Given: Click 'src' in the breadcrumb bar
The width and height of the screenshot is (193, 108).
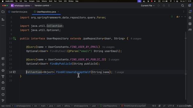Looking at the screenshot, I should pyautogui.click(x=36, y=106).
